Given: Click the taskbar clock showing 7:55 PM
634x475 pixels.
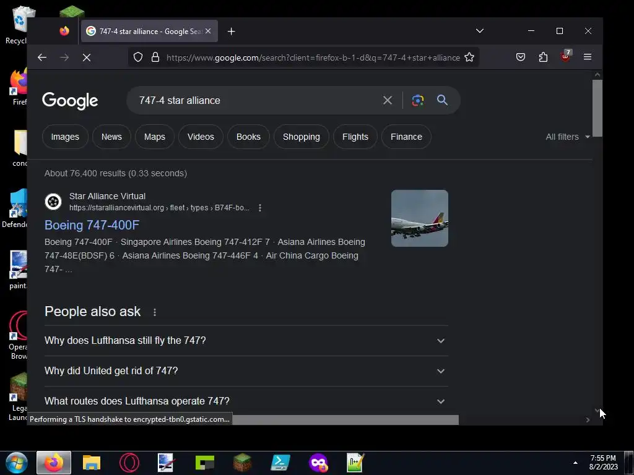Looking at the screenshot, I should tap(603, 463).
